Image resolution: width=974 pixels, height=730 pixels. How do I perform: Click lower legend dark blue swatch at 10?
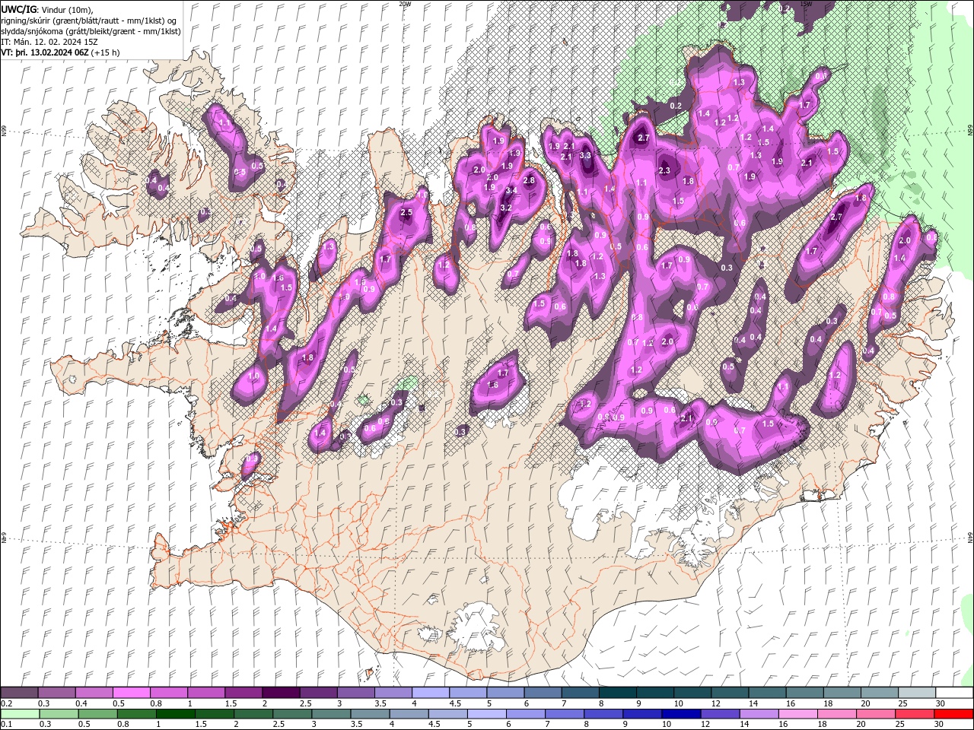click(x=681, y=714)
